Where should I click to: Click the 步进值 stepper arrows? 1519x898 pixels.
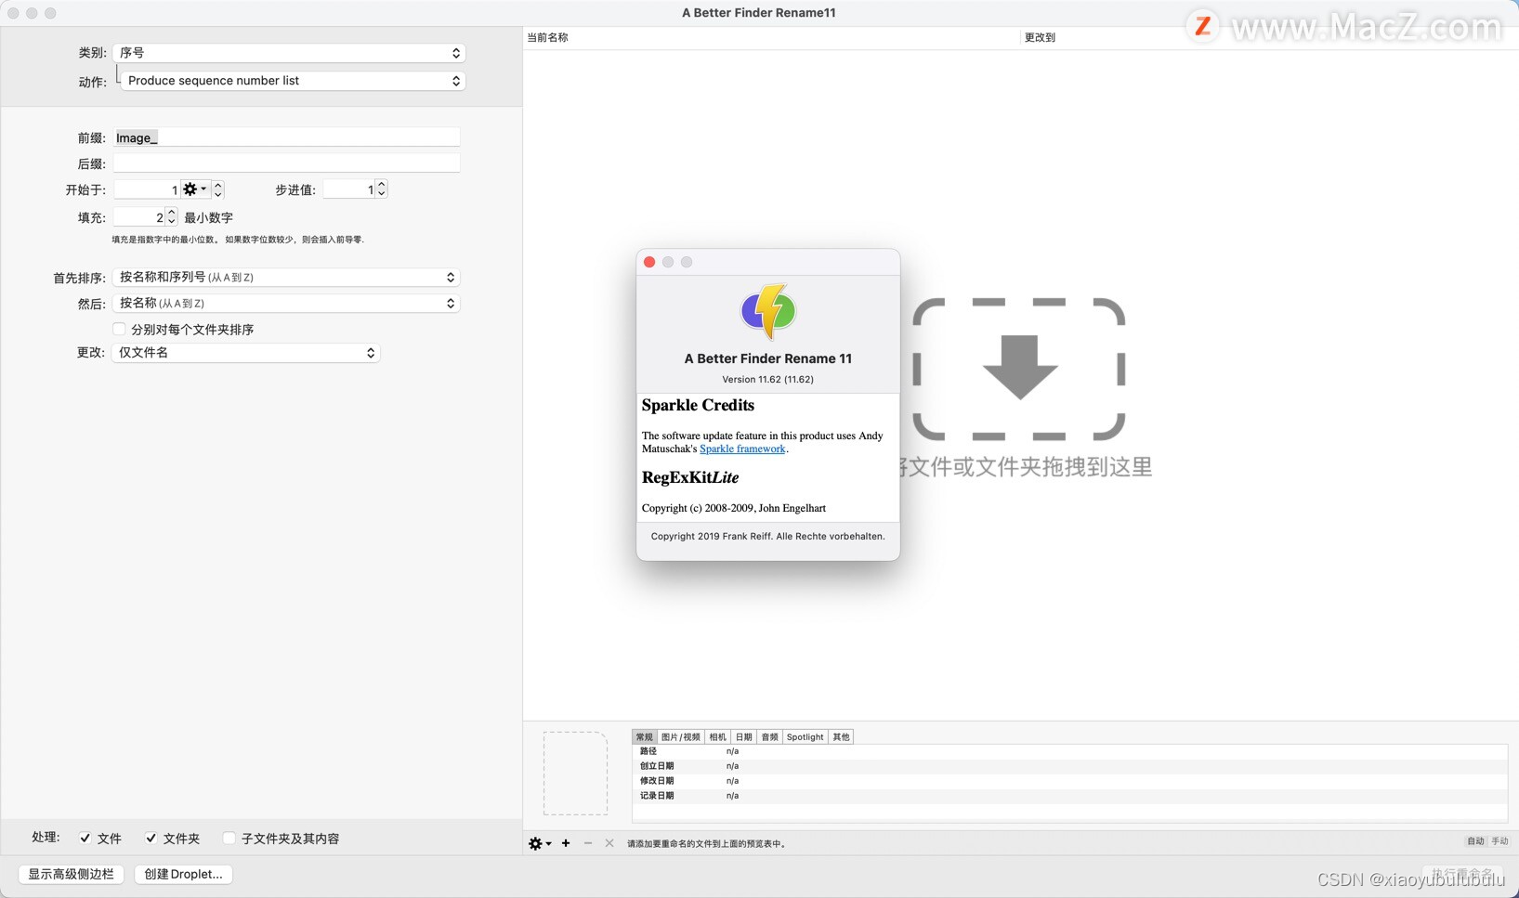tap(381, 189)
